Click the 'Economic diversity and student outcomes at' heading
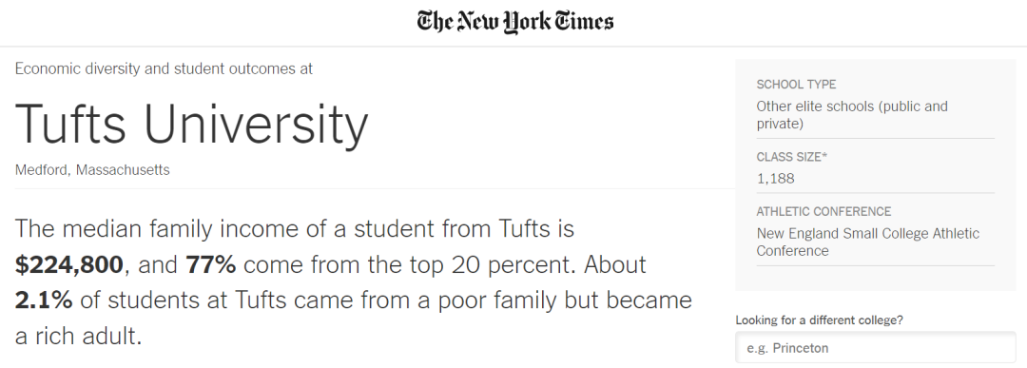This screenshot has width=1027, height=368. click(164, 68)
